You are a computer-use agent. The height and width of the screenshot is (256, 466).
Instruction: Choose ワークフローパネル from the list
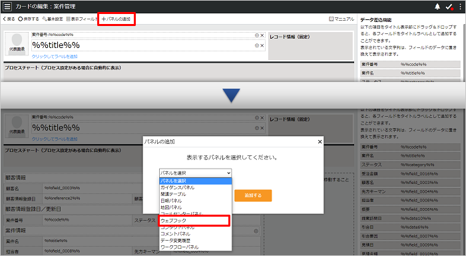tap(195, 247)
